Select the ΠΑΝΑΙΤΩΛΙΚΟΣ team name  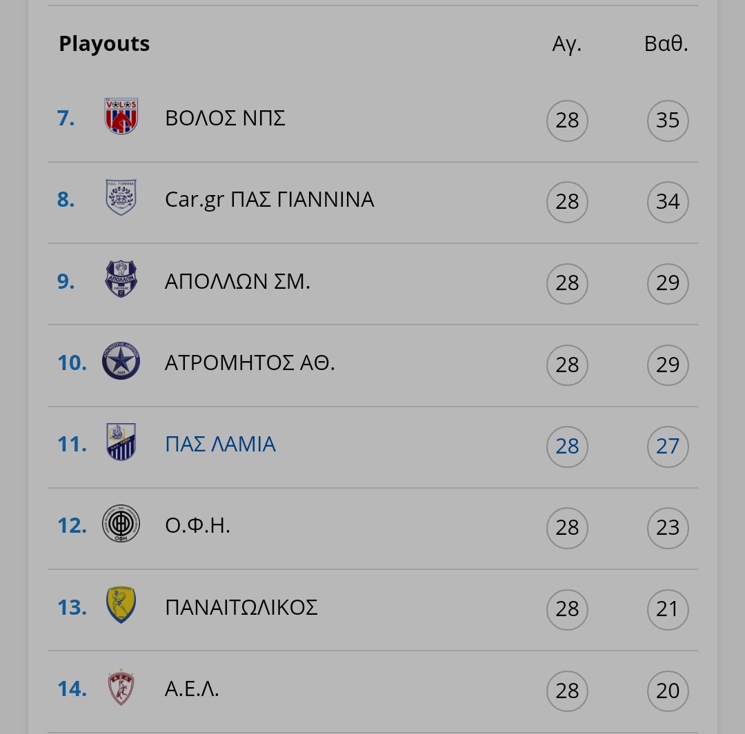(x=241, y=608)
